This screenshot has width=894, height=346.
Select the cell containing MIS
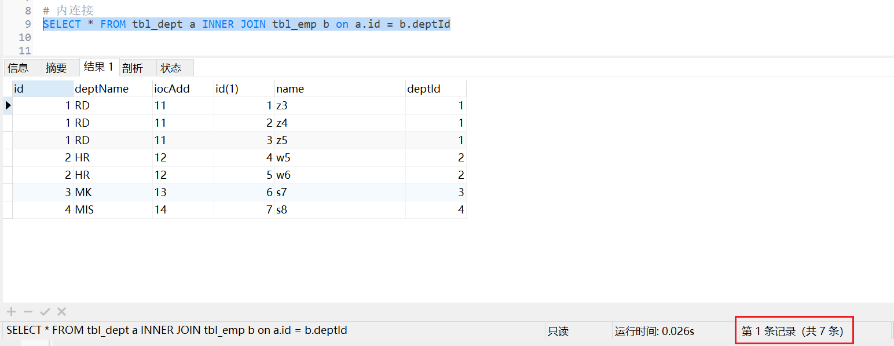112,209
